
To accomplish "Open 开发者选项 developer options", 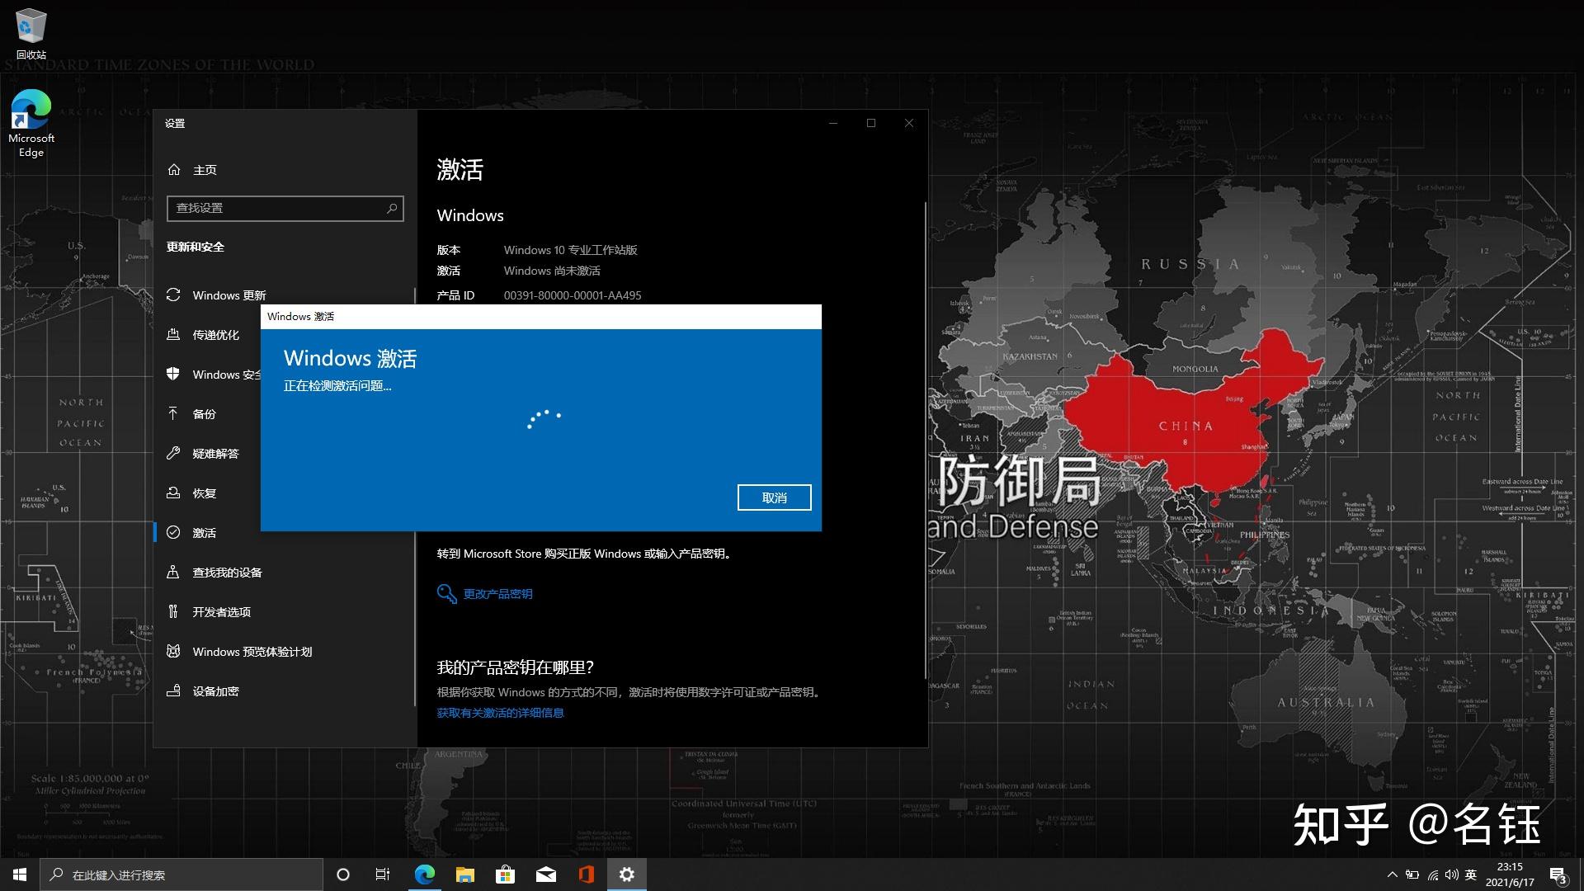I will pyautogui.click(x=221, y=612).
